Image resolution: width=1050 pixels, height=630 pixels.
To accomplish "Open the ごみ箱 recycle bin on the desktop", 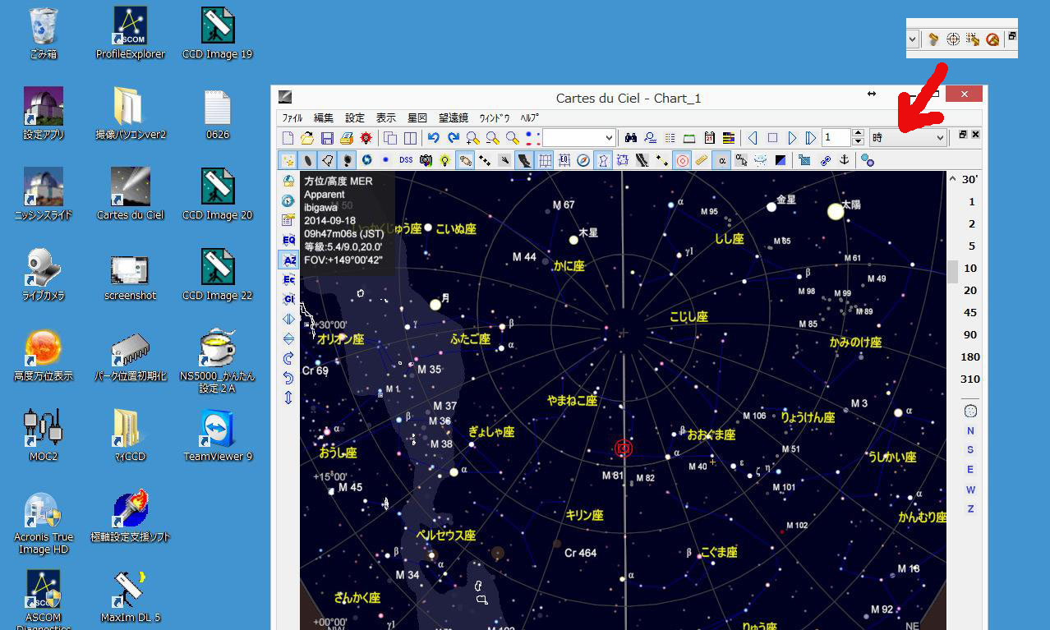I will pos(44,34).
